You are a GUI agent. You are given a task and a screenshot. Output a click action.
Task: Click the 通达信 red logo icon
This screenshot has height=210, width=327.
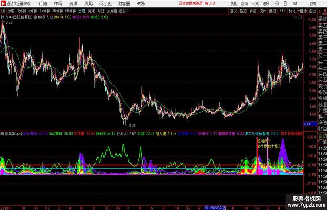[x=3, y=3]
